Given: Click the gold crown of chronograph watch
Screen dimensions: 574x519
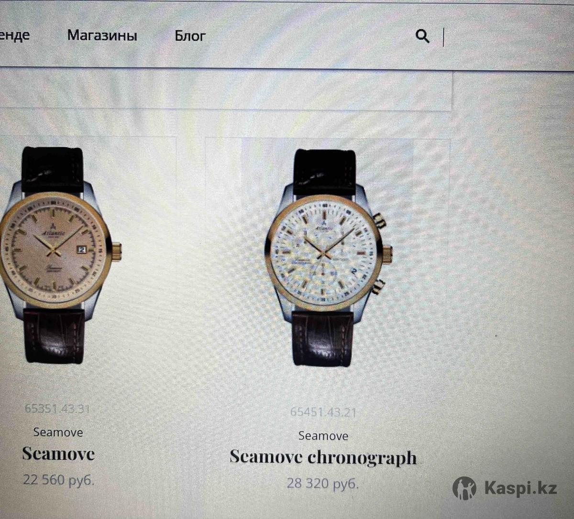Looking at the screenshot, I should coord(387,254).
